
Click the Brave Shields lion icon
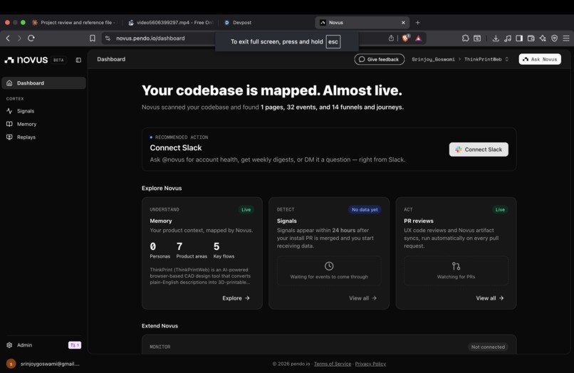tap(406, 38)
